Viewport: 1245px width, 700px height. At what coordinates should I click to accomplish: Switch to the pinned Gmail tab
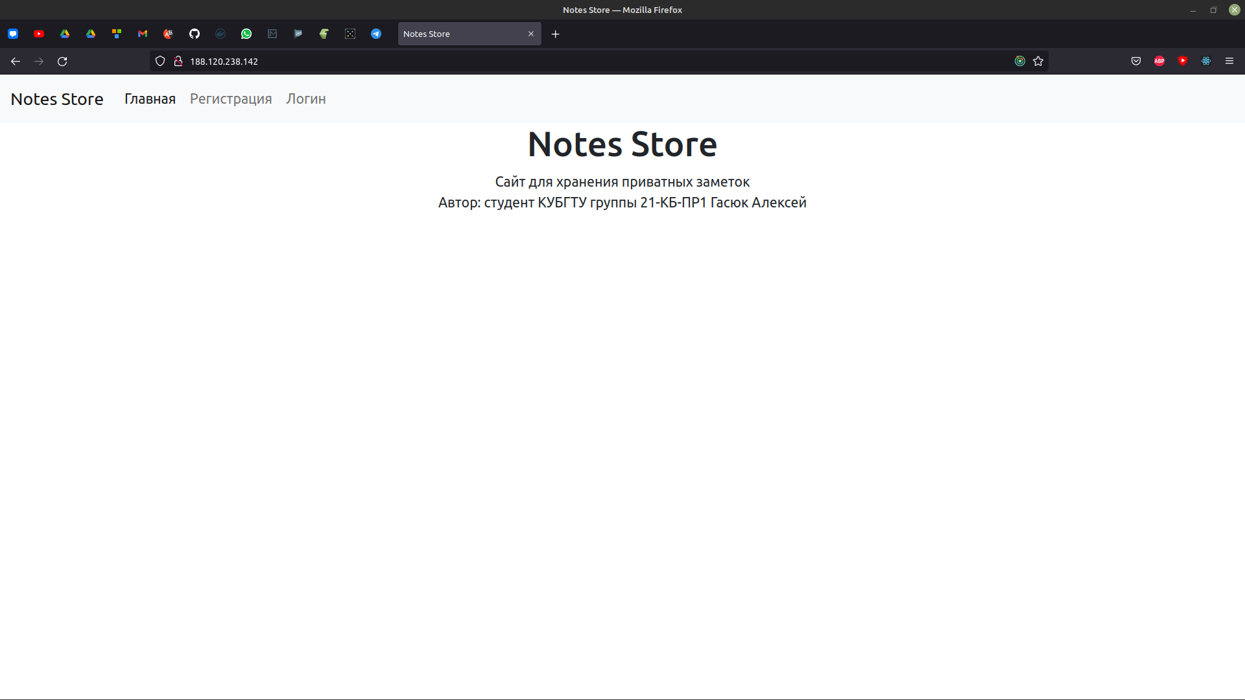pyautogui.click(x=143, y=34)
